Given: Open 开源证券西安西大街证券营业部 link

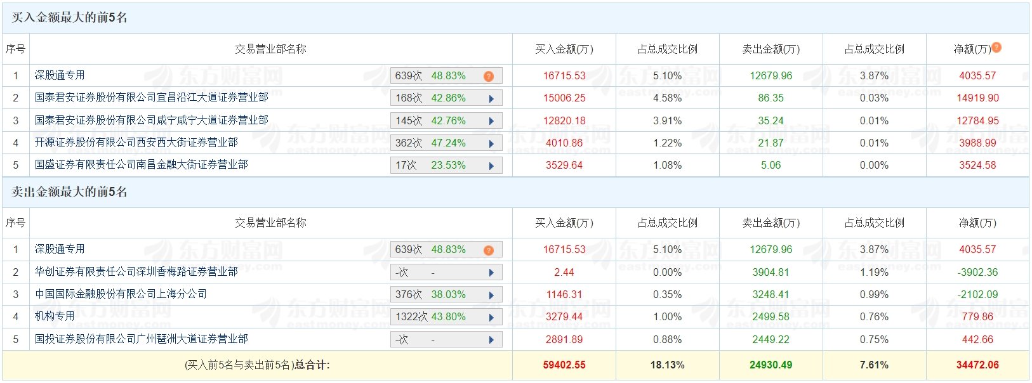Looking at the screenshot, I should pos(136,143).
